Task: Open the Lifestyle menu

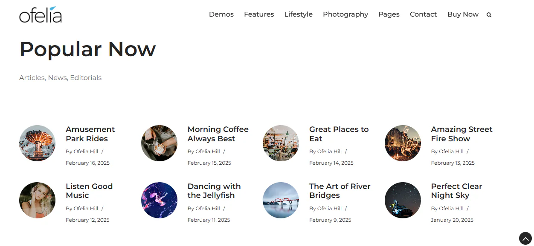Action: 298,14
